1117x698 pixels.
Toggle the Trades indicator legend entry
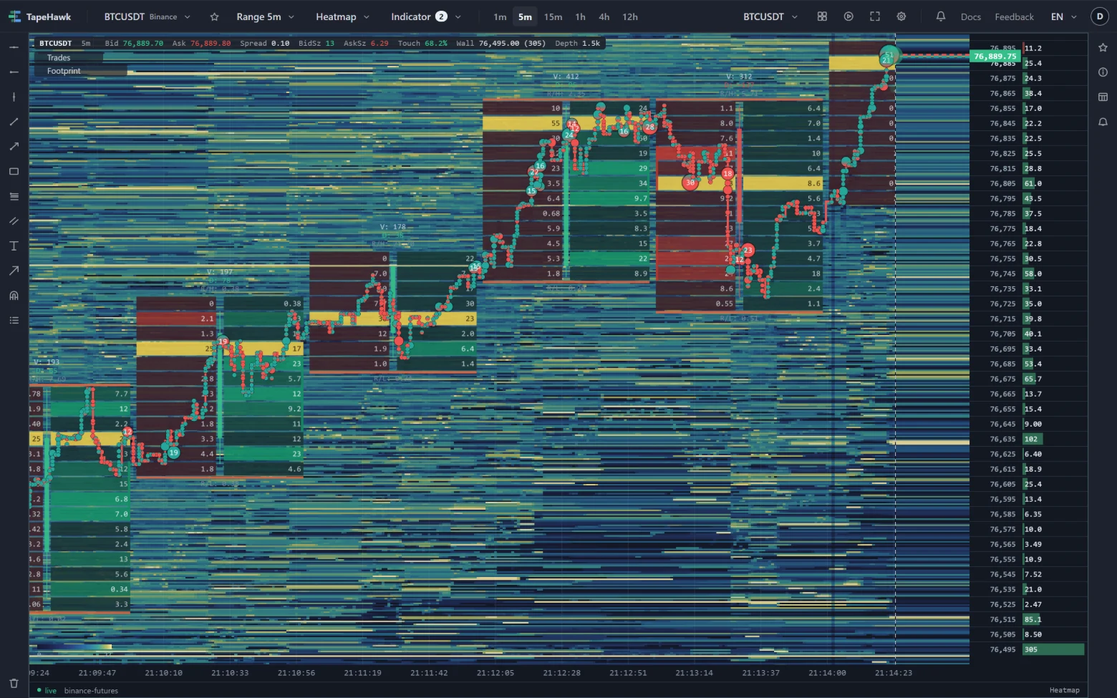tap(59, 58)
